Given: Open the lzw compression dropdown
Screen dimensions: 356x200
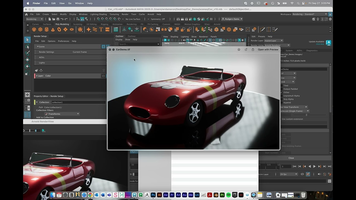Looking at the screenshot, I should [288, 78].
